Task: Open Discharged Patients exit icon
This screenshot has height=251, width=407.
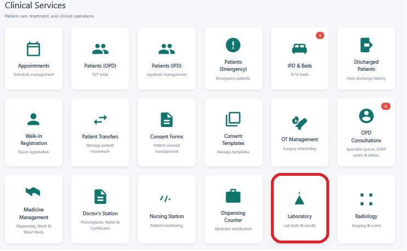Action: tap(366, 45)
